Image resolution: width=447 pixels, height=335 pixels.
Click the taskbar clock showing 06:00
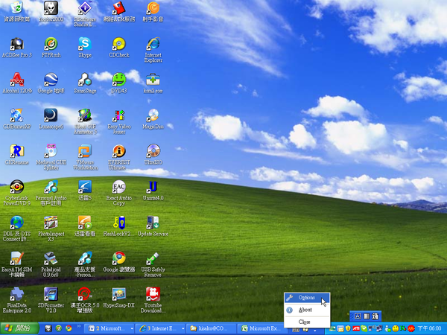coord(429,328)
